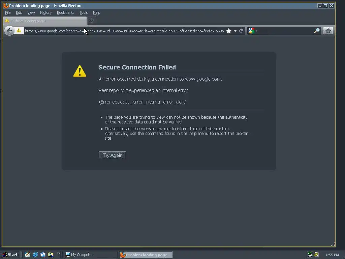Go back with the back arrow

[x=9, y=31]
